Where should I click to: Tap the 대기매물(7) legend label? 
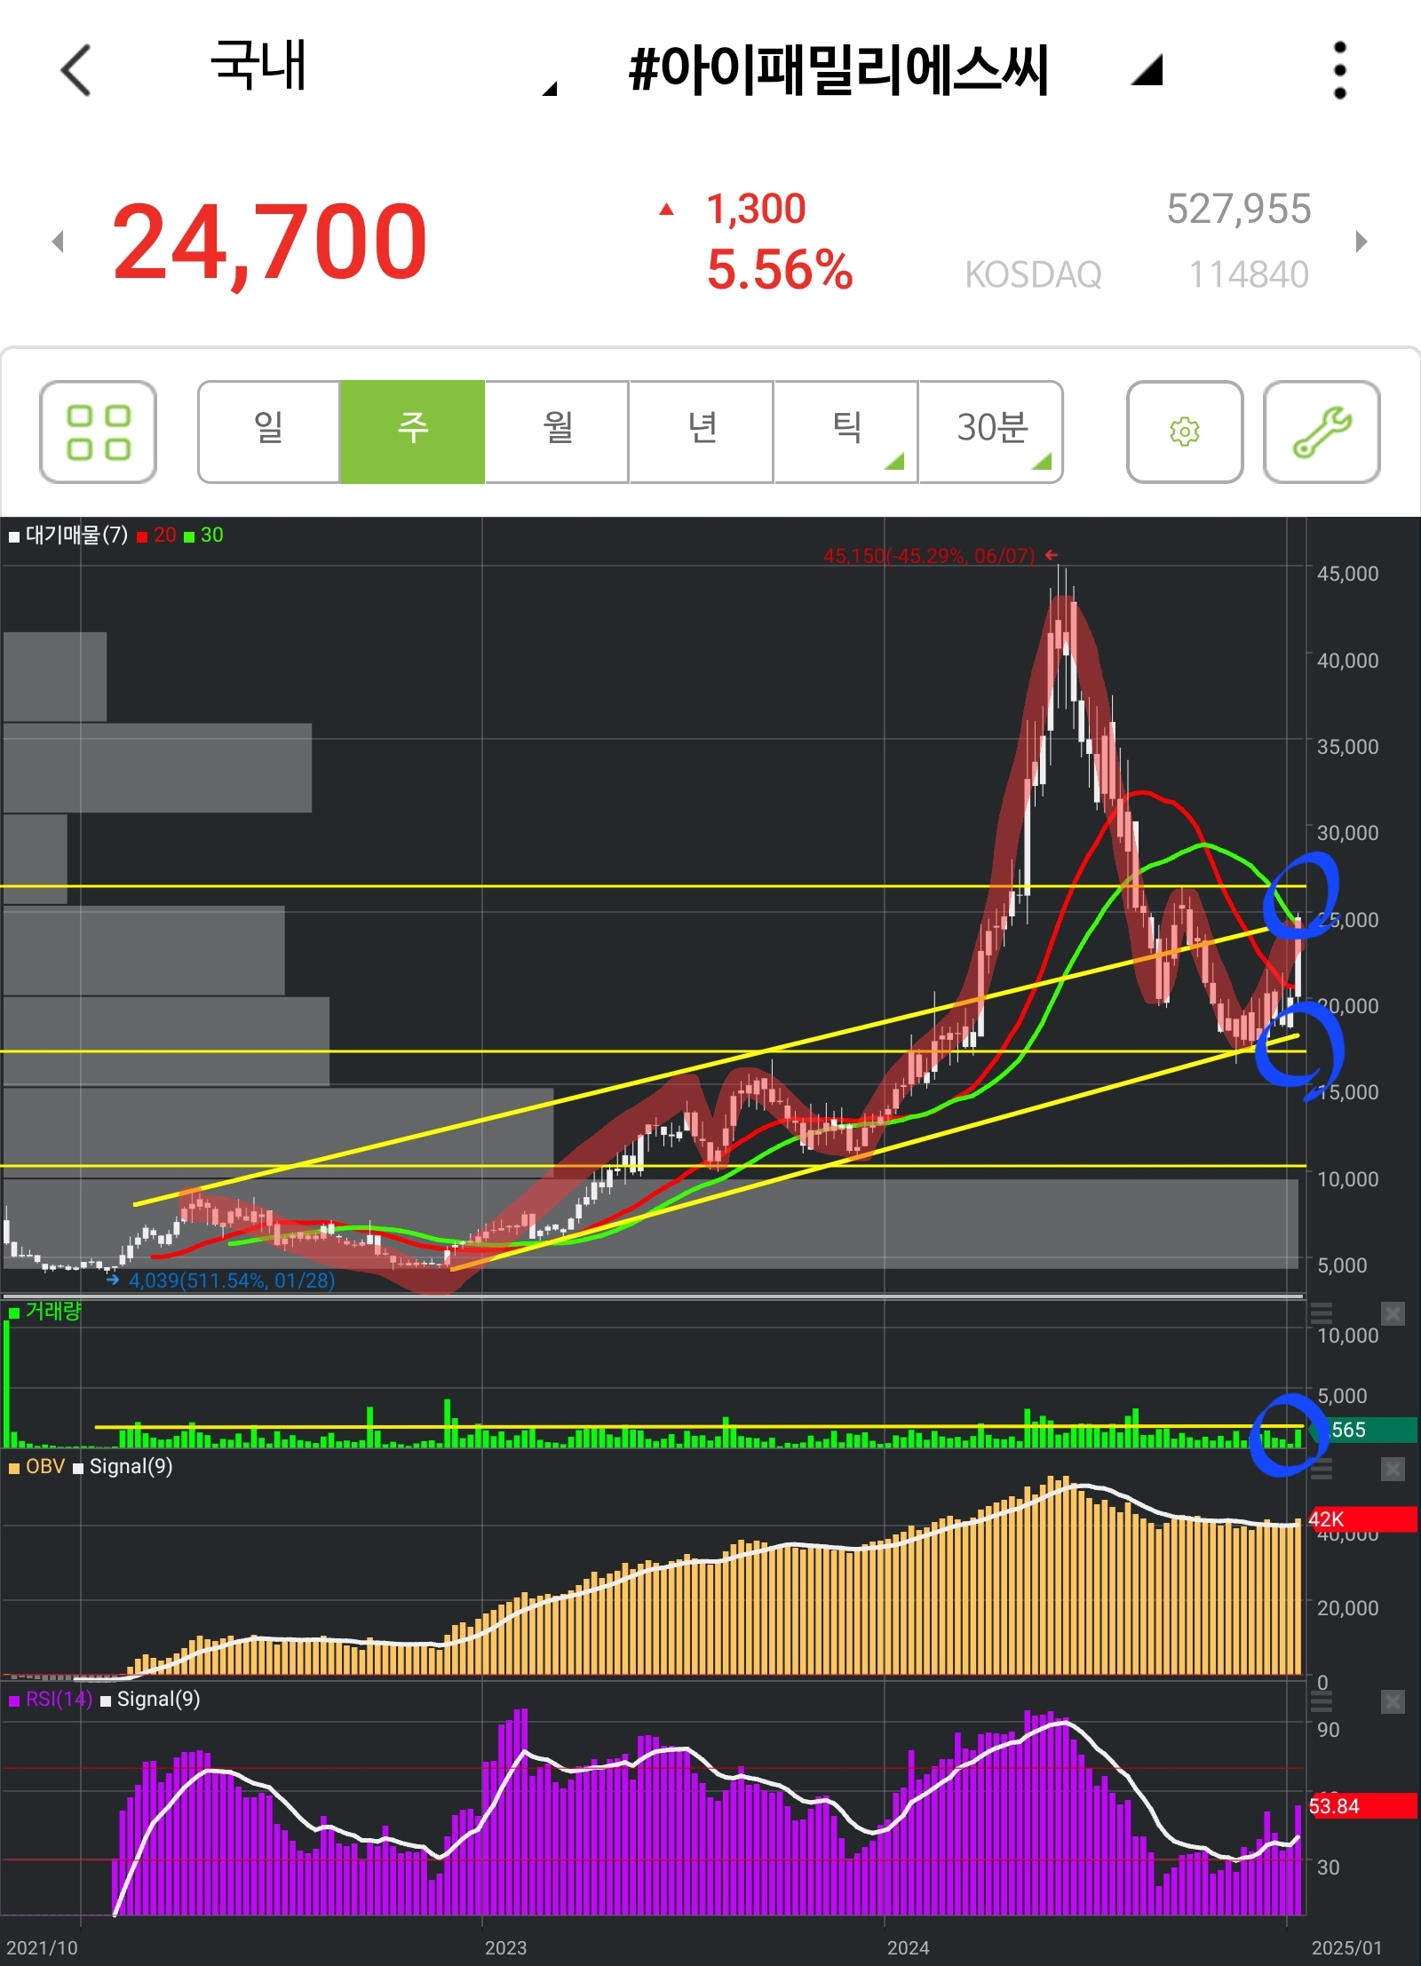coord(68,535)
